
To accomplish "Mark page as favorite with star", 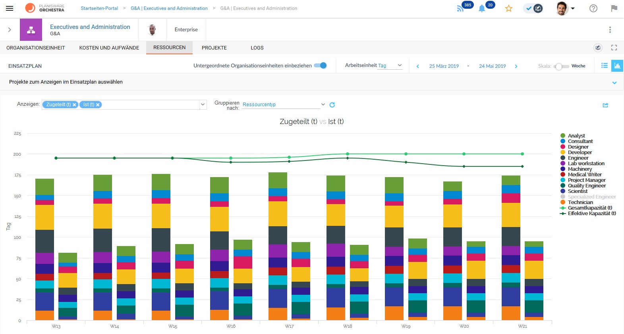I will [x=508, y=8].
